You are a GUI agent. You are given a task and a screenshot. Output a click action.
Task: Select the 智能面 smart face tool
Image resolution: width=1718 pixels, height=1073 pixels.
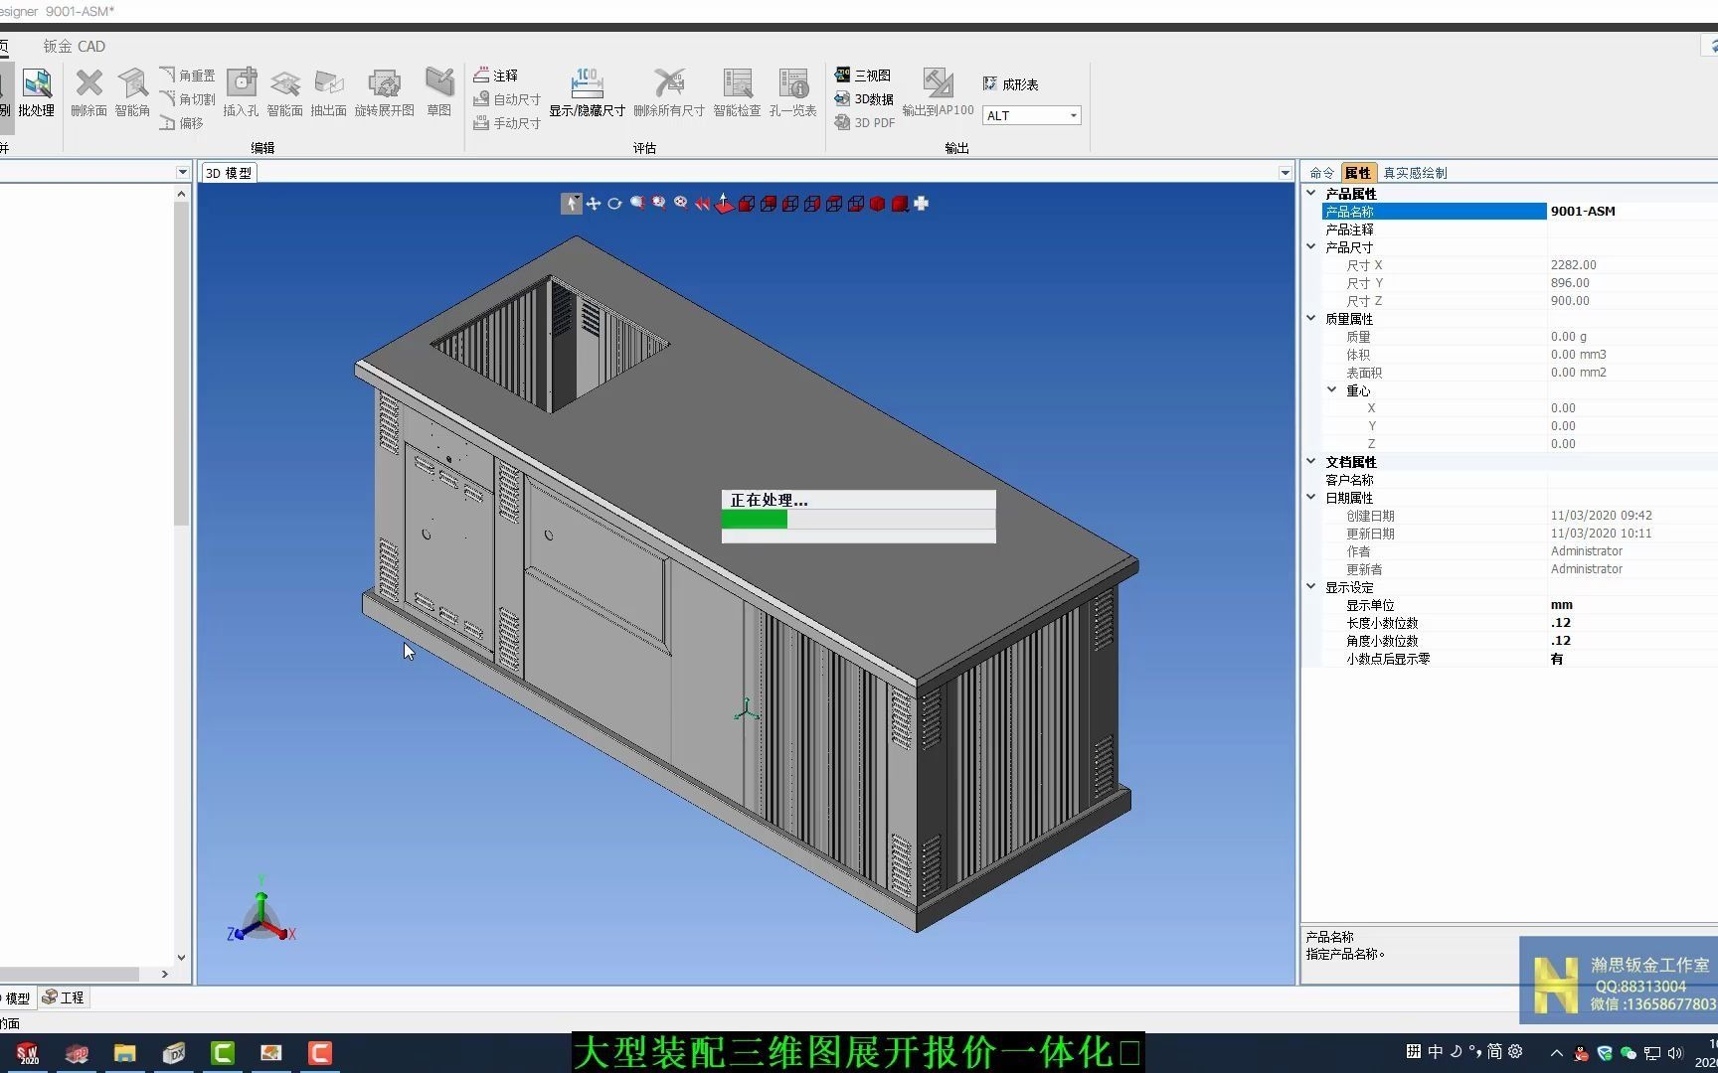284,92
